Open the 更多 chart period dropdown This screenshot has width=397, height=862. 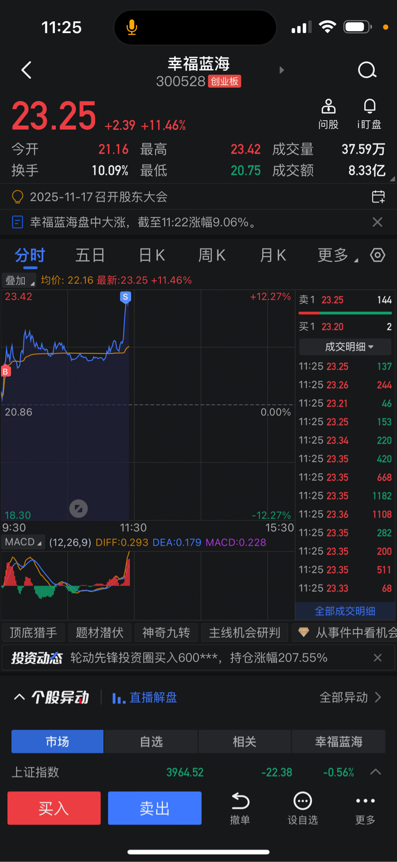(338, 255)
